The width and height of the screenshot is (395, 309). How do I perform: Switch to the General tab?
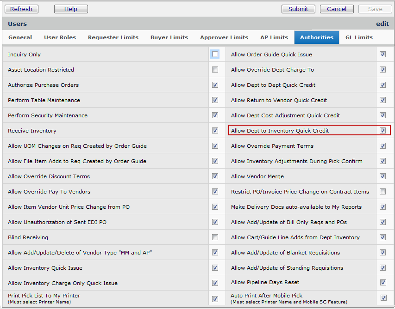(x=20, y=37)
